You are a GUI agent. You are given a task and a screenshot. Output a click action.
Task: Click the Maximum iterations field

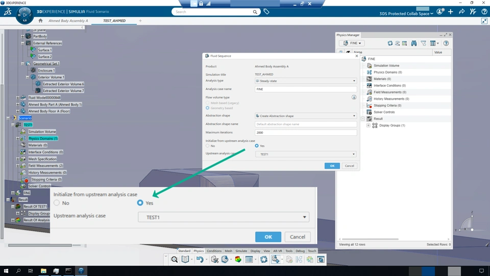tap(306, 133)
